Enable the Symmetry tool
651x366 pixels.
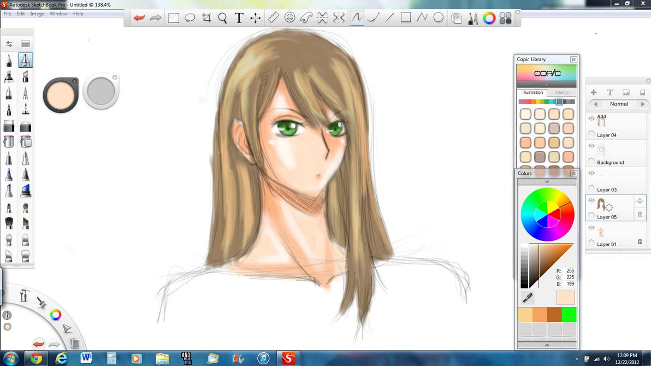coord(339,18)
